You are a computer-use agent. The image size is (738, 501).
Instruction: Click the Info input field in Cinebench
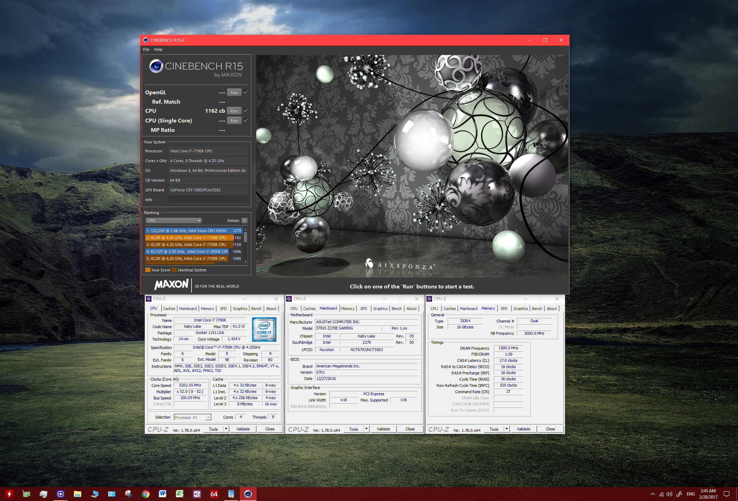click(x=208, y=200)
